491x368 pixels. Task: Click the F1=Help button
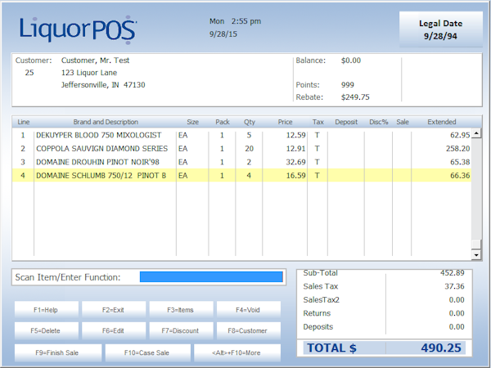click(x=46, y=310)
